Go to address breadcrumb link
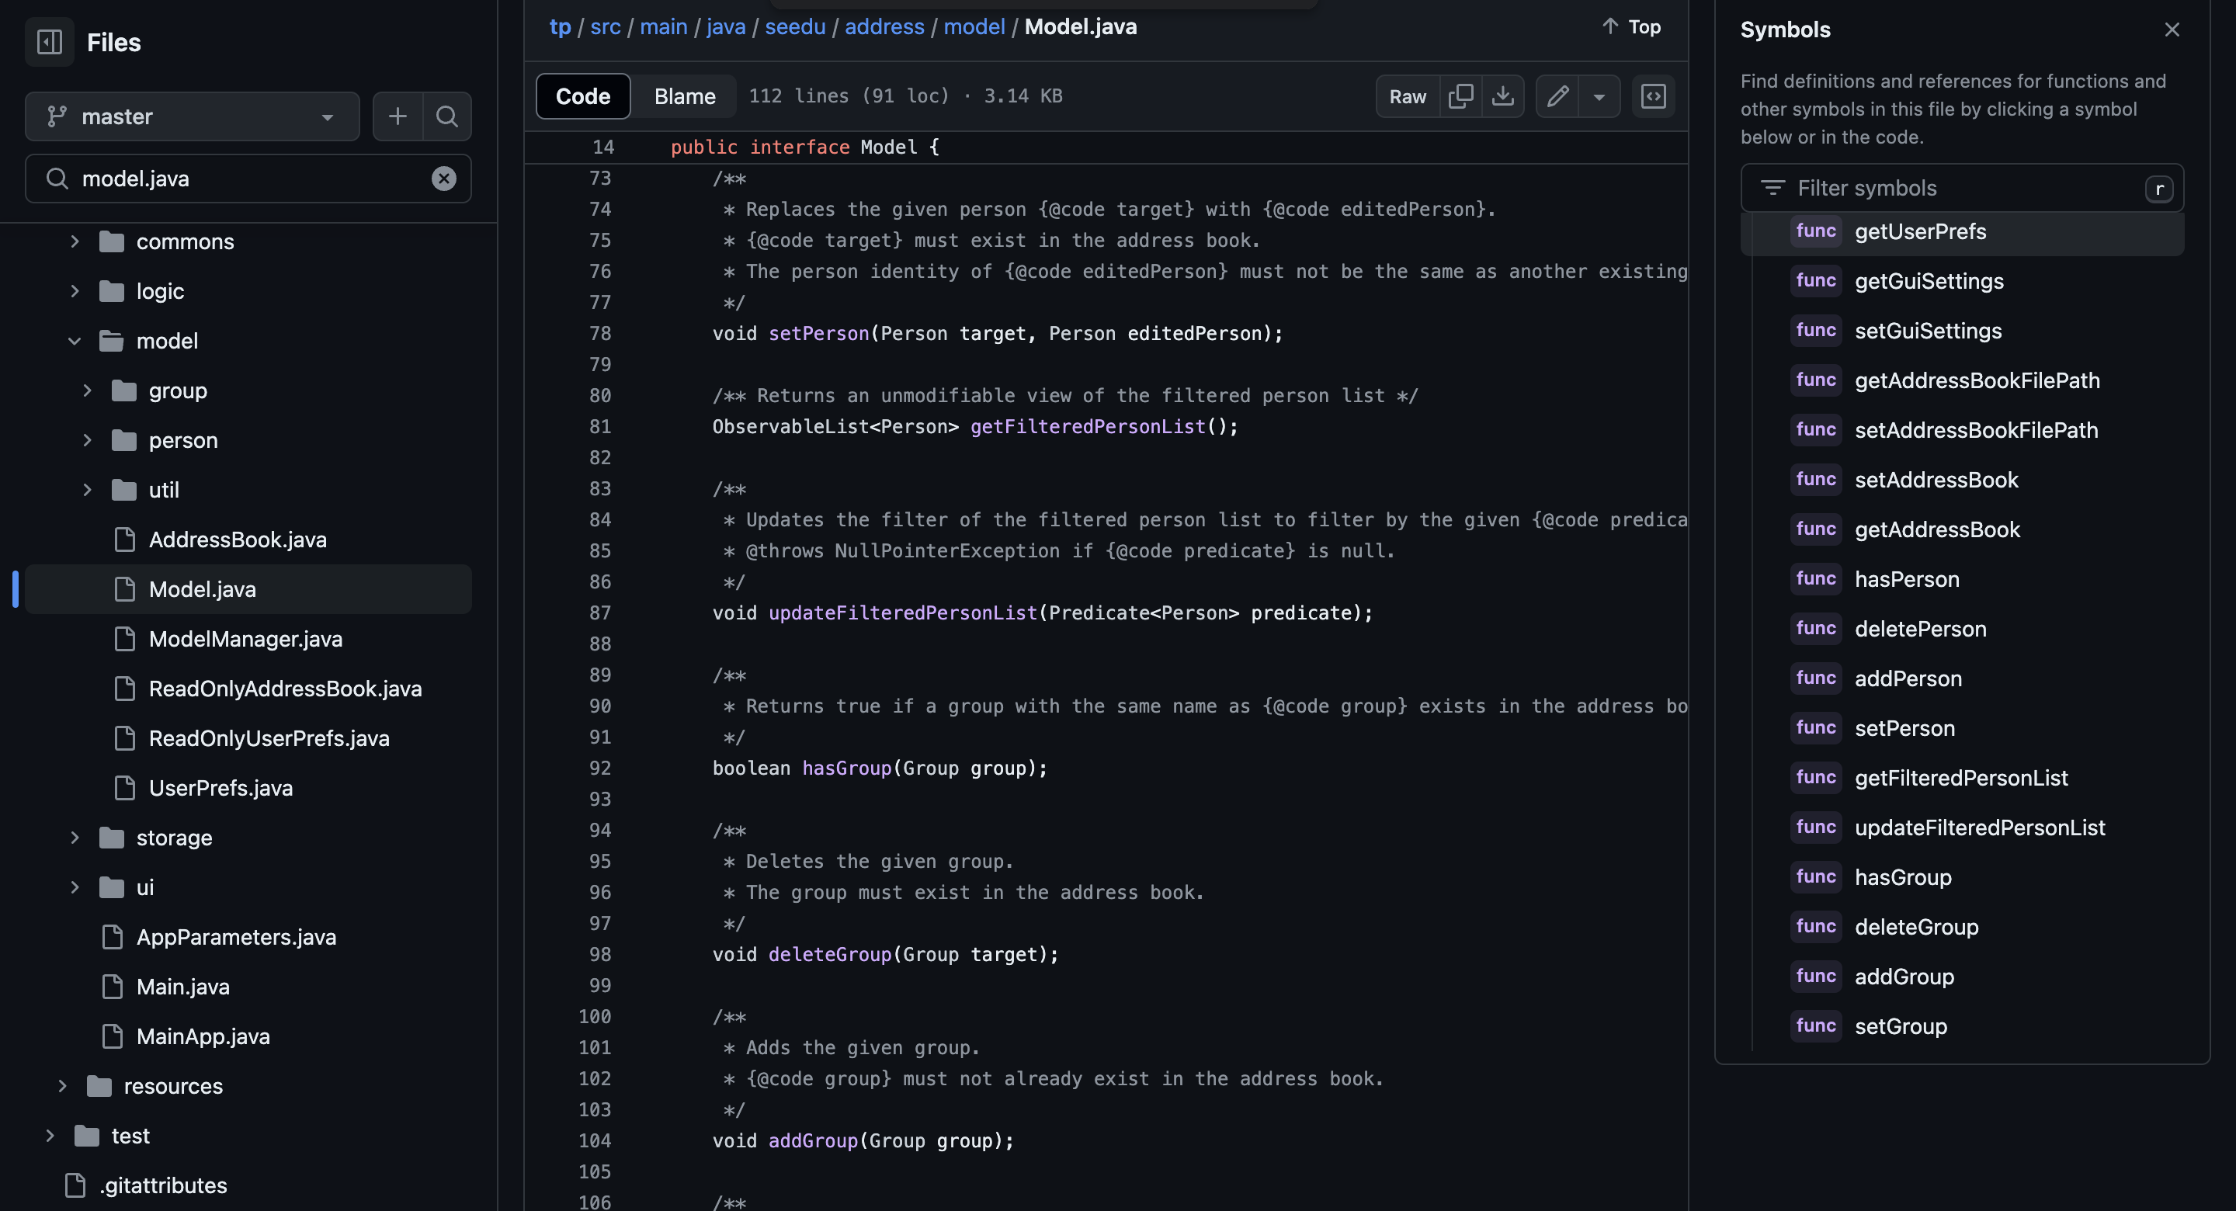Screen dimensions: 2236x1211 pos(884,27)
